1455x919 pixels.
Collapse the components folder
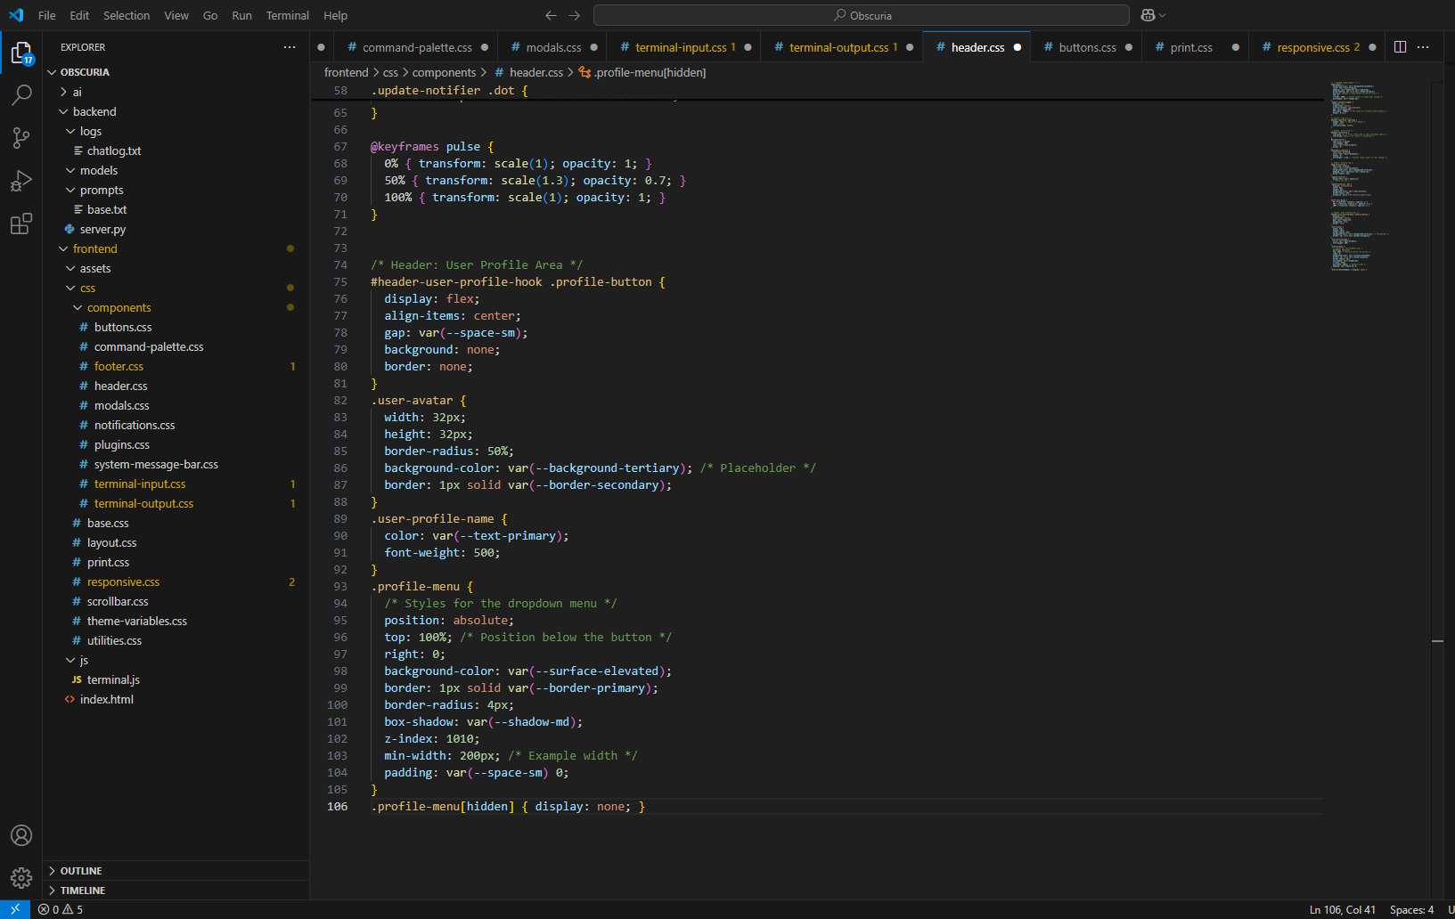click(176, 307)
